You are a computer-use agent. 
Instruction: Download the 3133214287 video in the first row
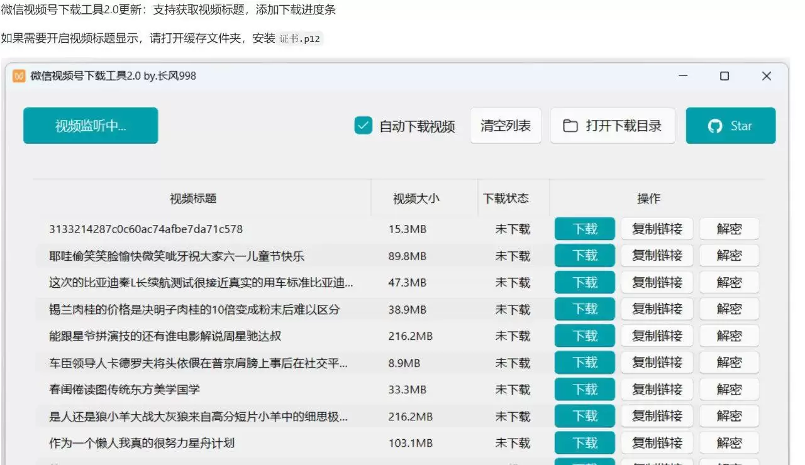584,229
